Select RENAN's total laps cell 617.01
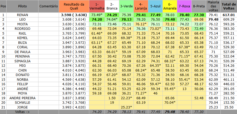 click(229, 15)
